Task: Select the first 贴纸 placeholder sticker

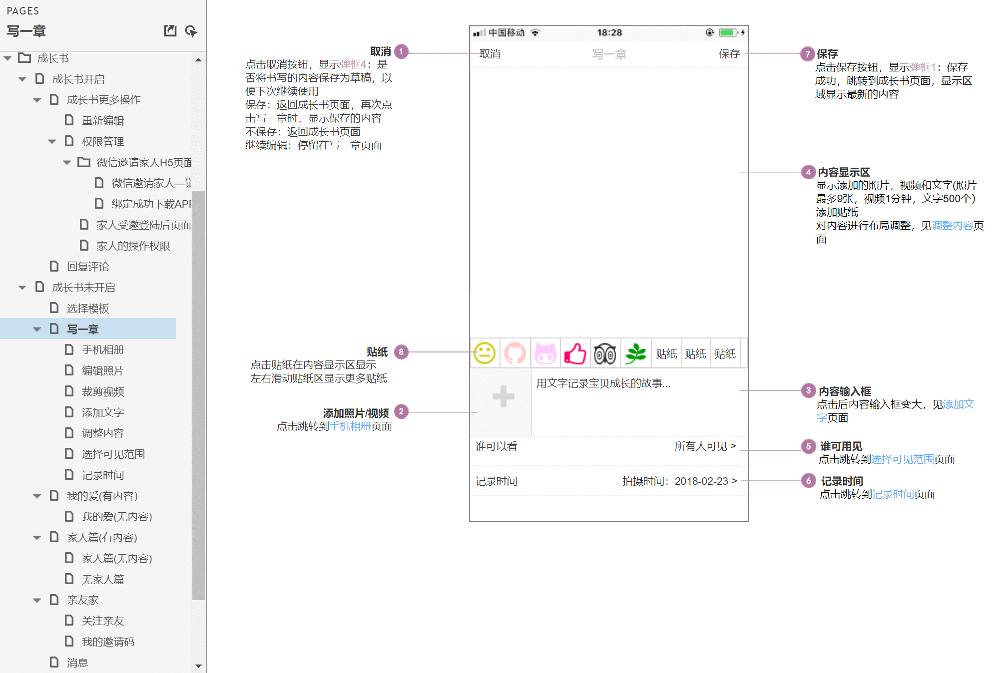Action: click(x=666, y=354)
